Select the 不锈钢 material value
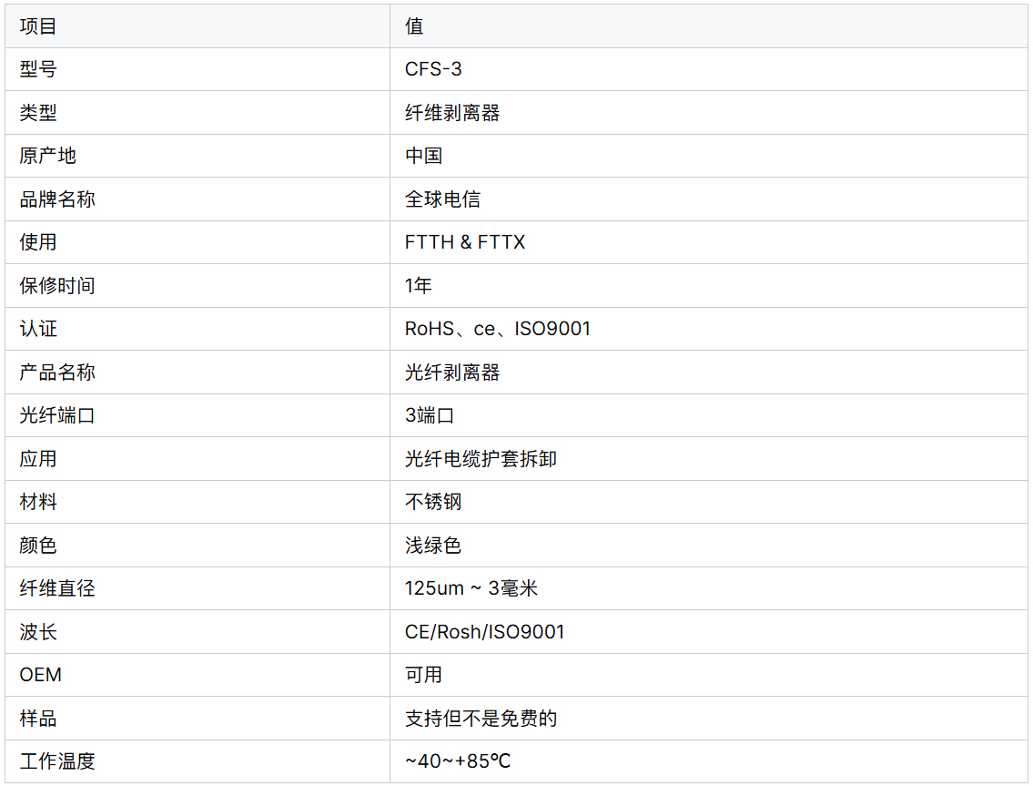The width and height of the screenshot is (1033, 786). [x=433, y=502]
